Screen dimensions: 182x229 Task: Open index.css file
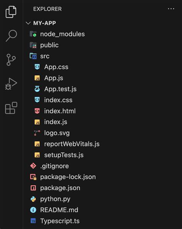58,100
